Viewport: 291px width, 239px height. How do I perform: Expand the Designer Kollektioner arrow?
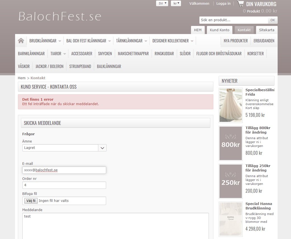click(192, 41)
